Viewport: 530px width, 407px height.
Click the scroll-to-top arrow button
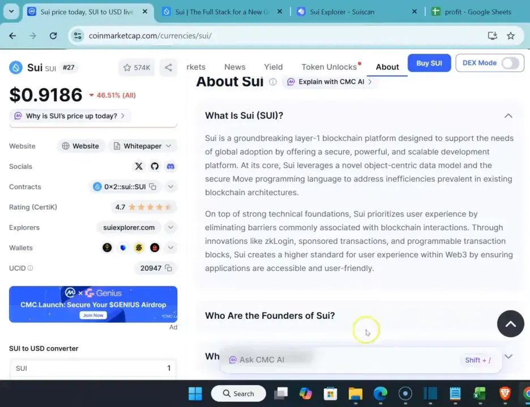(x=510, y=324)
